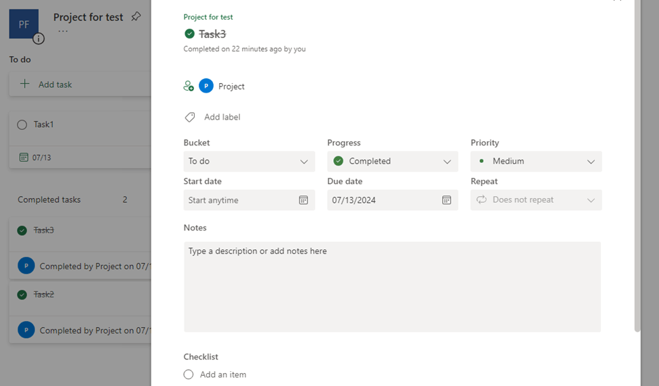Click the Add an item checklist field
The image size is (659, 386).
point(223,375)
